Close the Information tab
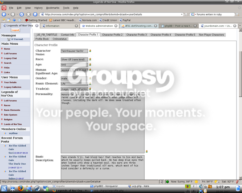 click(76, 26)
